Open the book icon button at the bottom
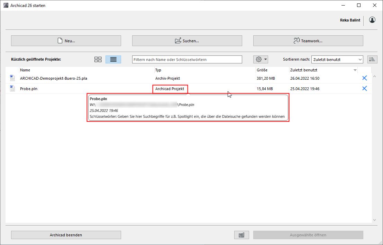 241,235
